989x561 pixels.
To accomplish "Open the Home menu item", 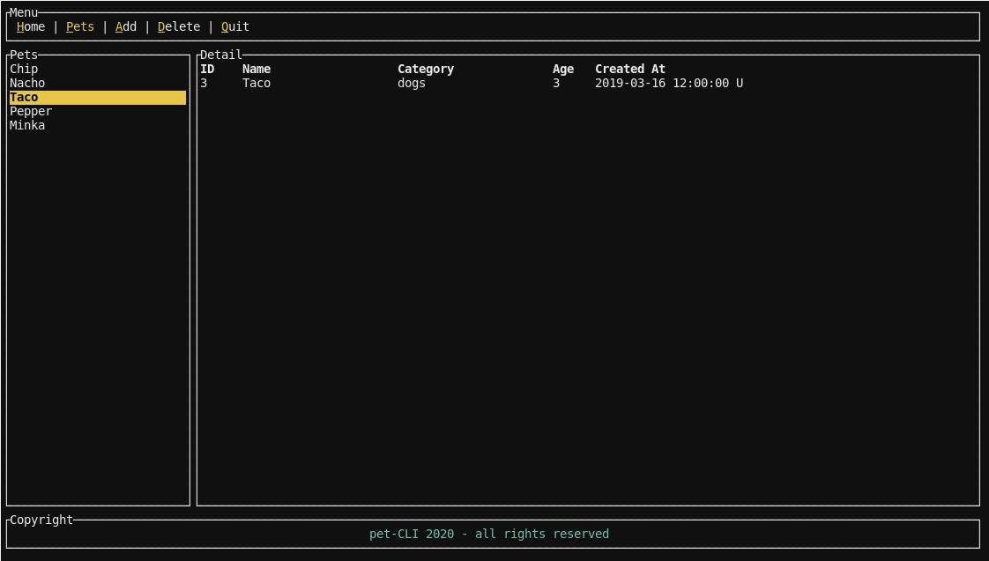I will (31, 26).
